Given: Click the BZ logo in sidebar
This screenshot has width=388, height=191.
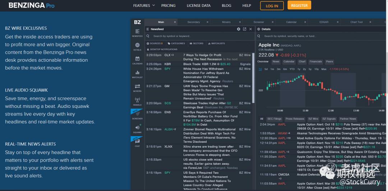Looking at the screenshot, I should click(137, 22).
